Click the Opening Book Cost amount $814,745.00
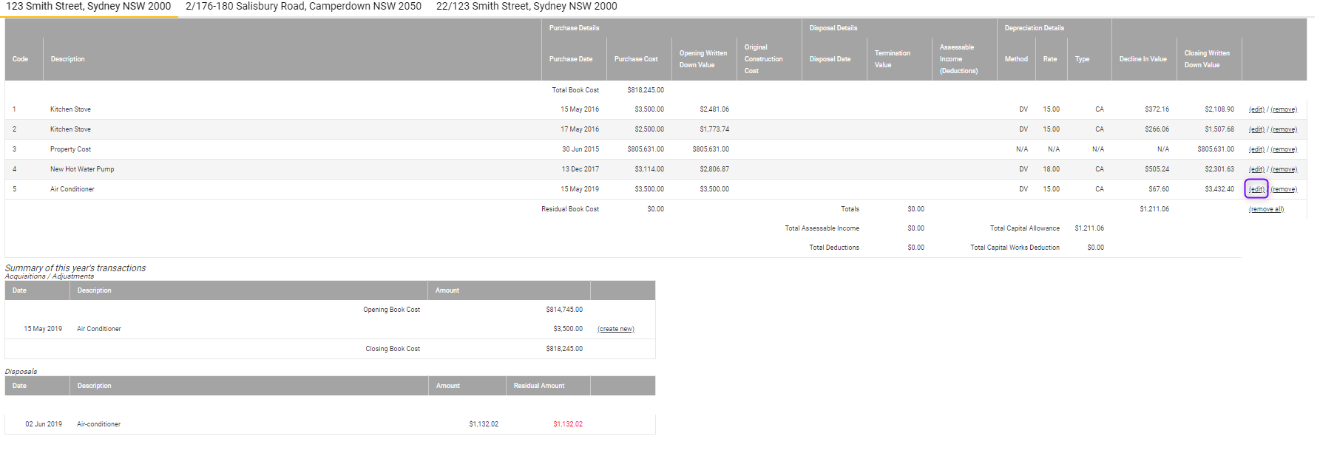This screenshot has width=1320, height=456. coord(564,310)
